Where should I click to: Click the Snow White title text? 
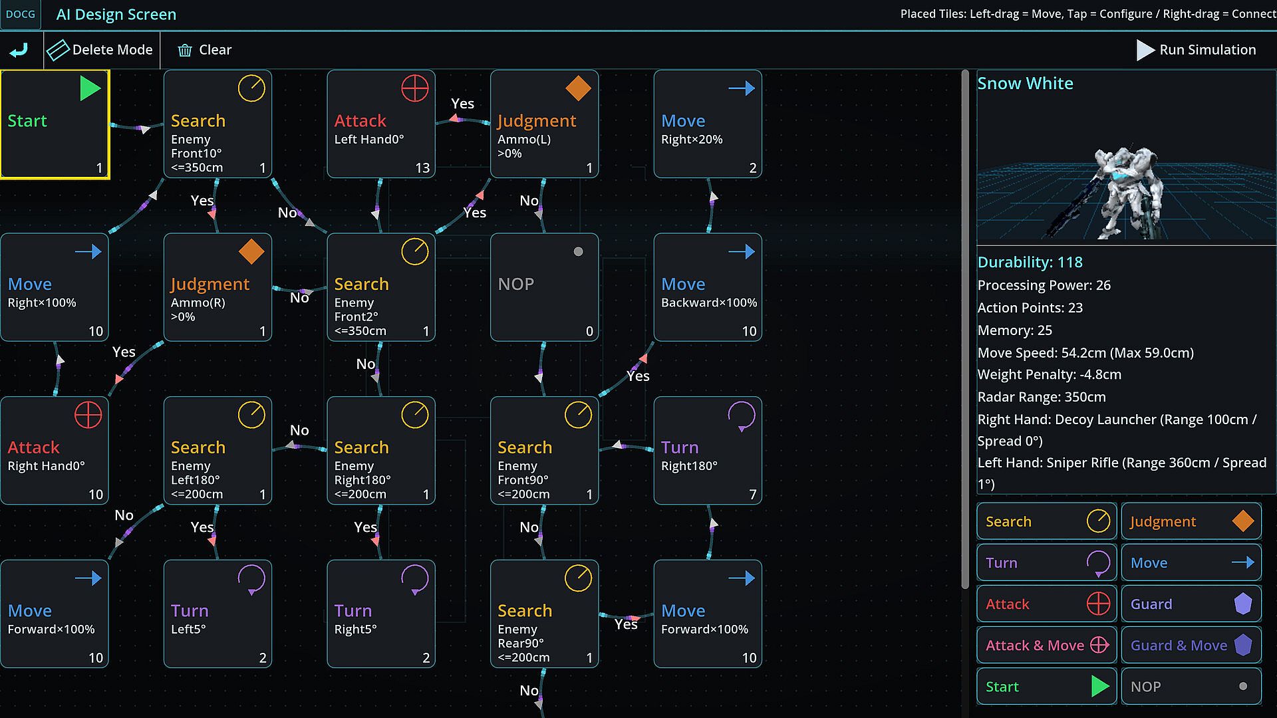click(1025, 84)
